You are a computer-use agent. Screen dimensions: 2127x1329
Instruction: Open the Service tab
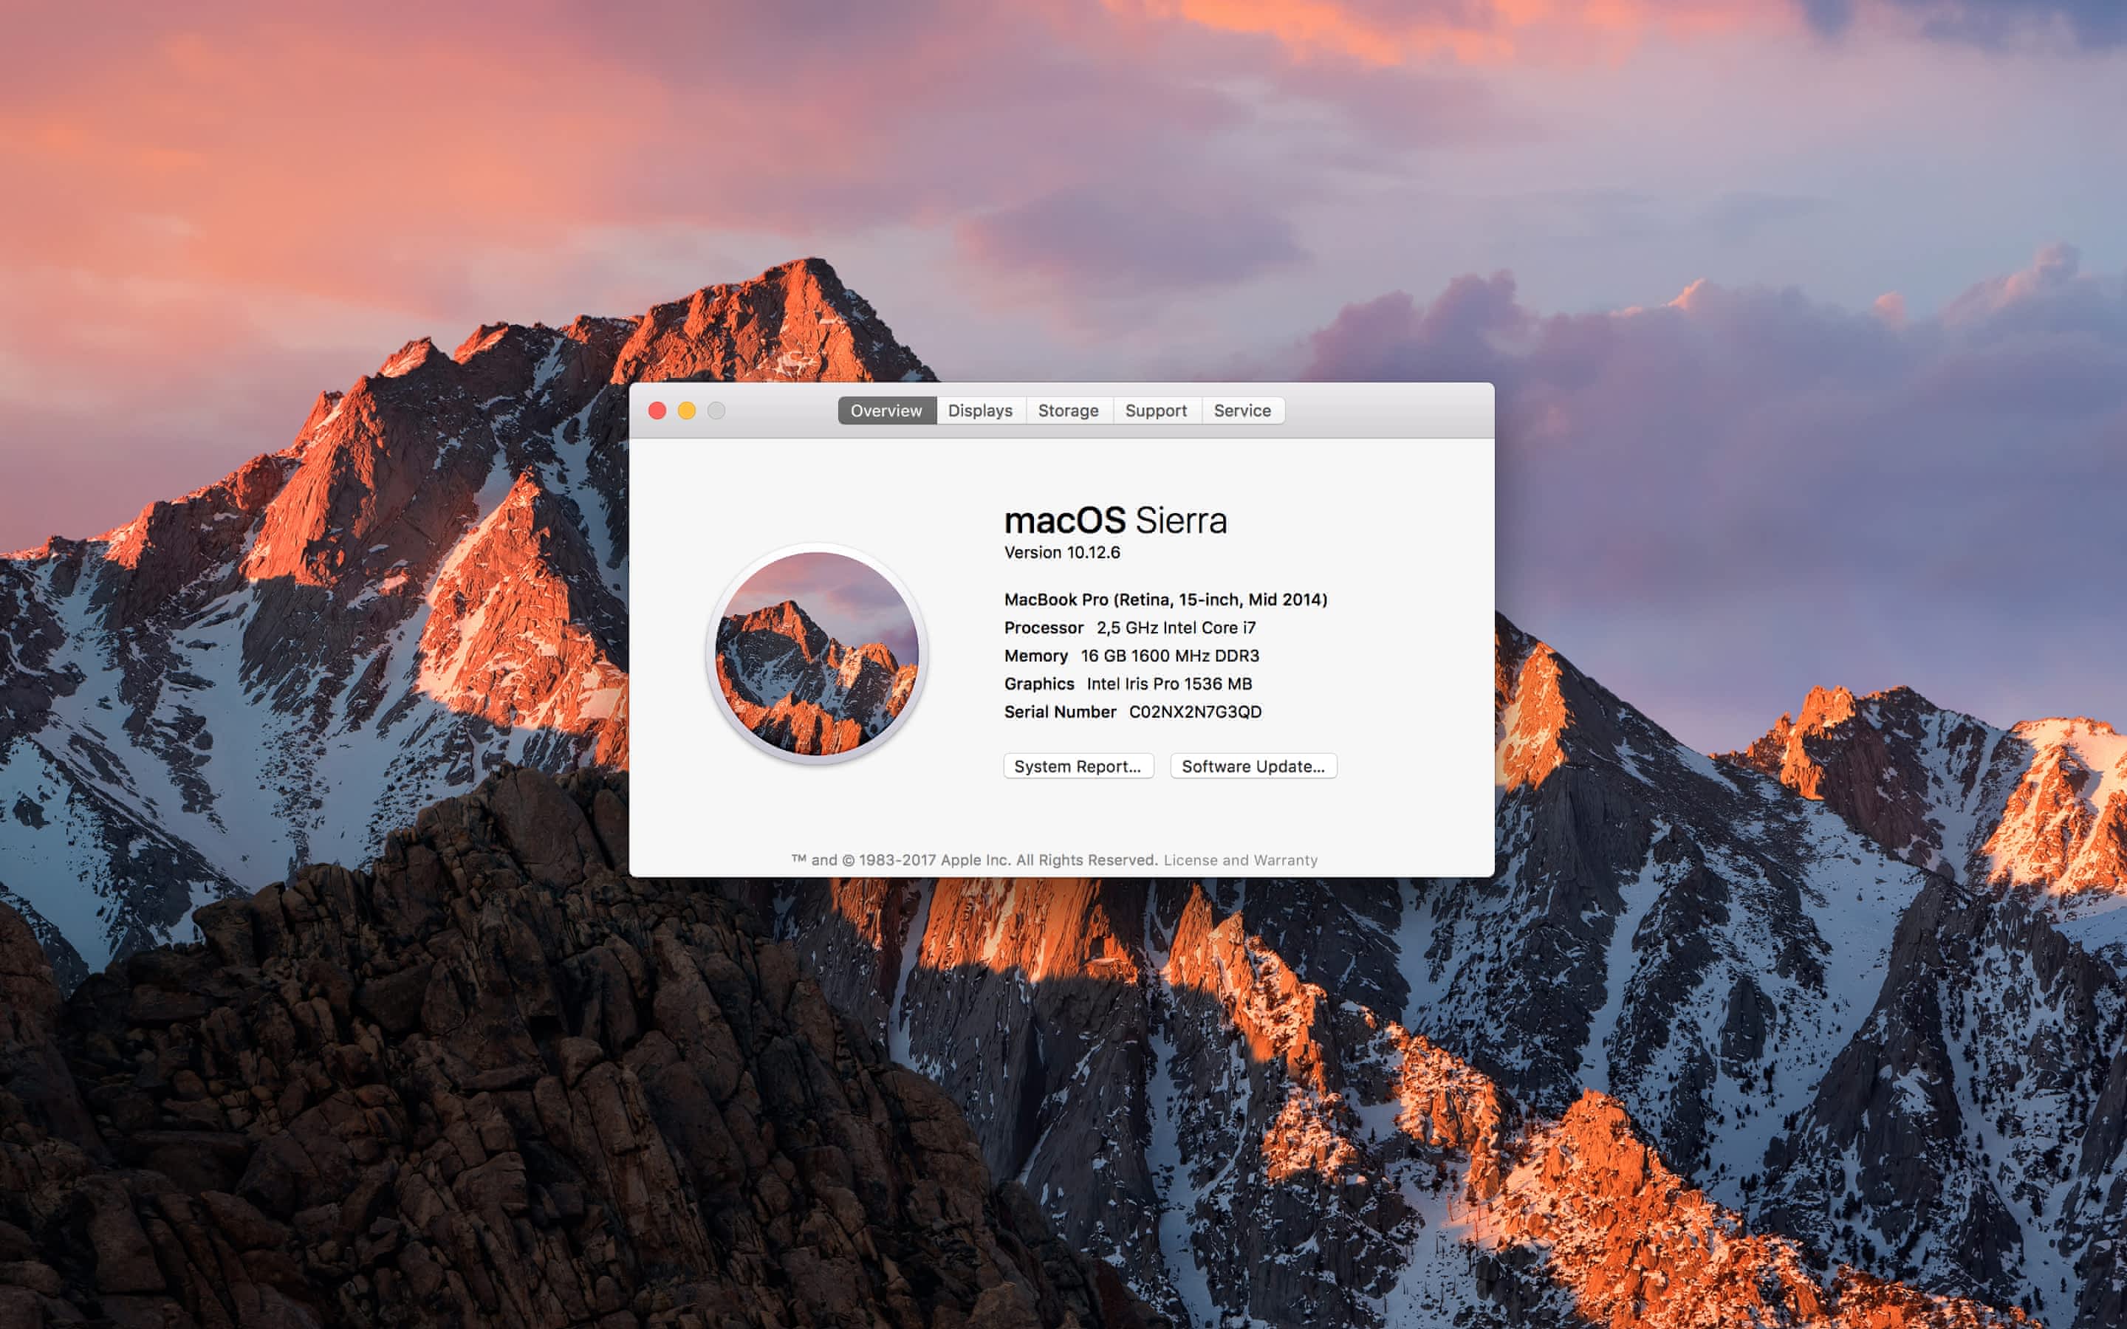[x=1242, y=411]
